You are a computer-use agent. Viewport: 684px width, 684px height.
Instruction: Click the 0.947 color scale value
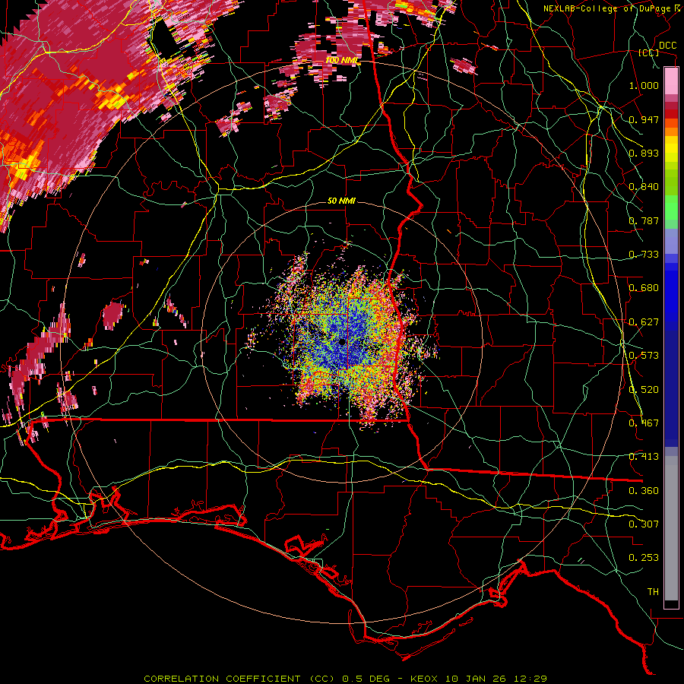pyautogui.click(x=644, y=119)
